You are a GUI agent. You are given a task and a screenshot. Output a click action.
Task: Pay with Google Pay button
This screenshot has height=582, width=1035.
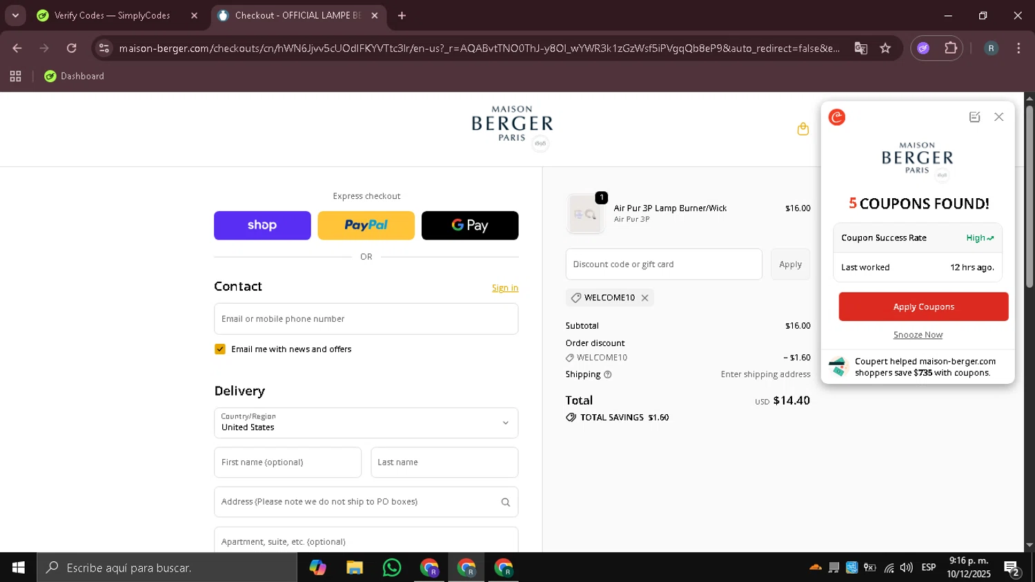[470, 226]
